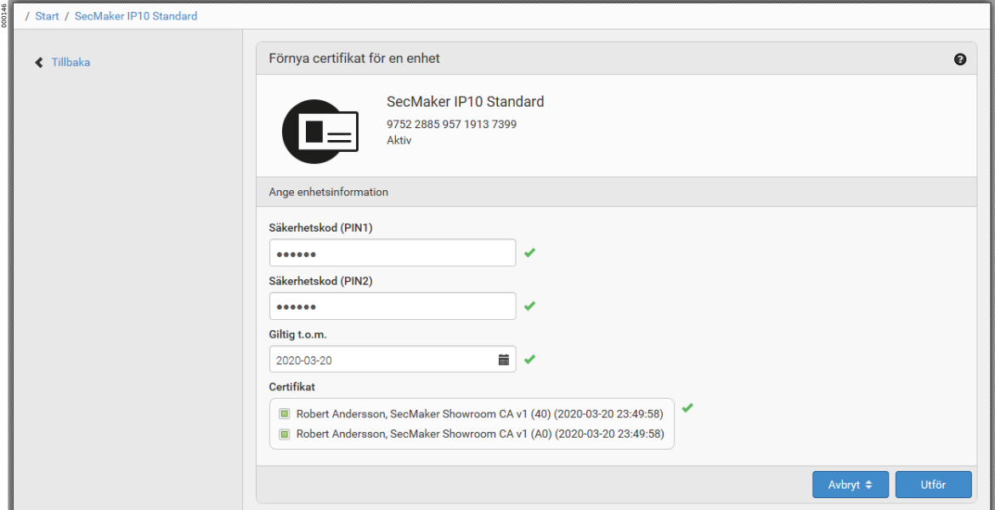Click the smart card device icon
995x510 pixels.
(319, 132)
